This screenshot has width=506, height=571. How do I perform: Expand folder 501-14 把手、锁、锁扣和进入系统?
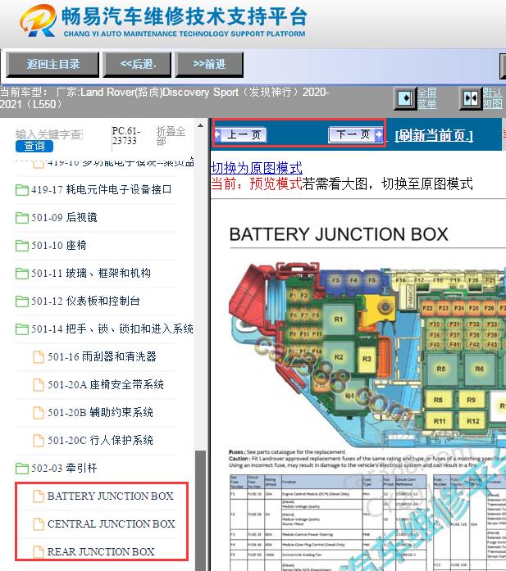tap(112, 329)
